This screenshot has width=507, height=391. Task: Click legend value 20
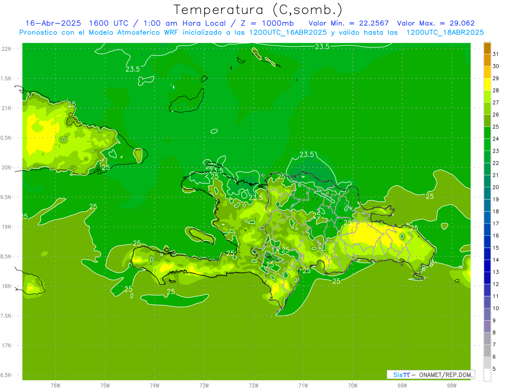496,187
